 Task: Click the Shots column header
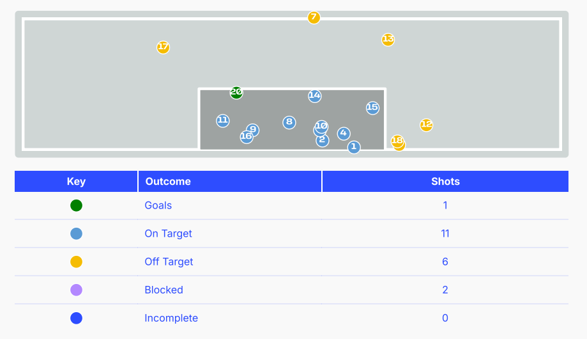pyautogui.click(x=445, y=182)
